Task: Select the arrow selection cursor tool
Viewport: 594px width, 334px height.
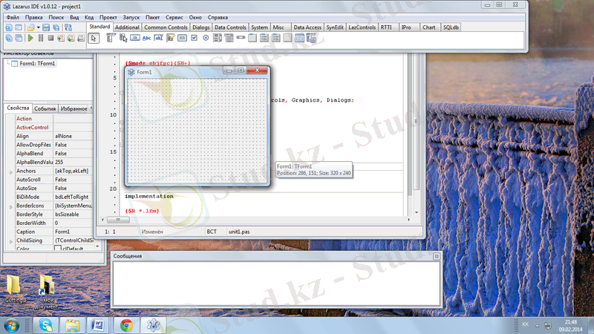Action: pos(94,38)
